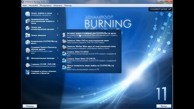
Task: Click the Создать Video CD (VCD) icon
Action: click(64, 54)
